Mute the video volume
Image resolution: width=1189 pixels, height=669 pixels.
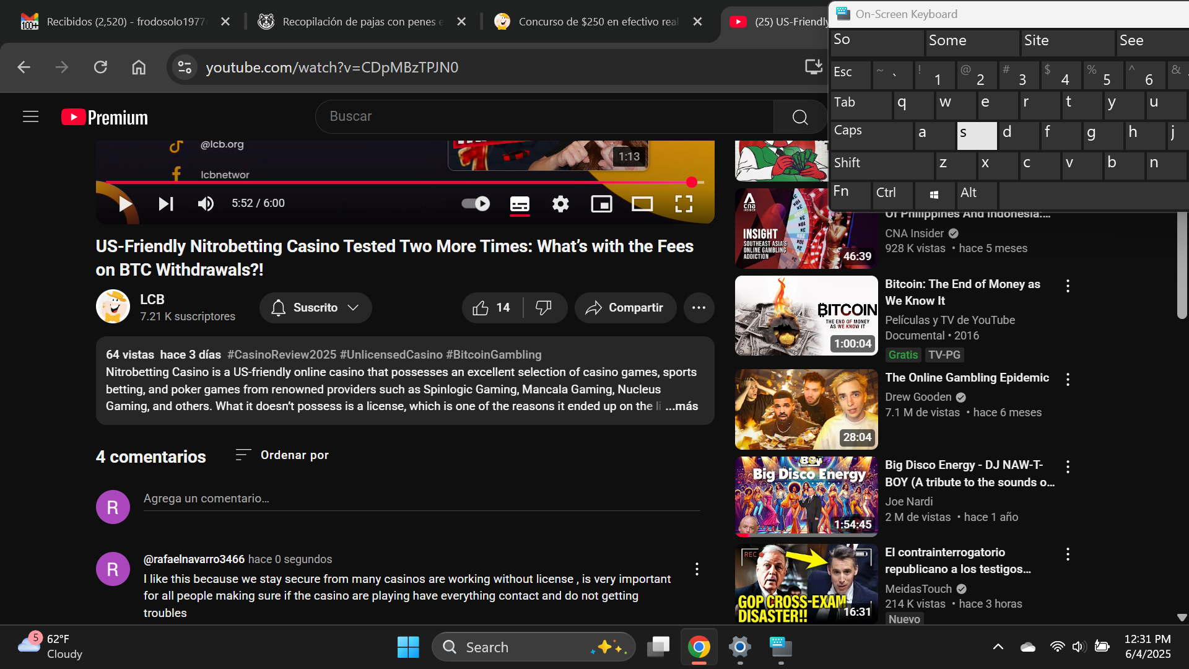point(206,204)
